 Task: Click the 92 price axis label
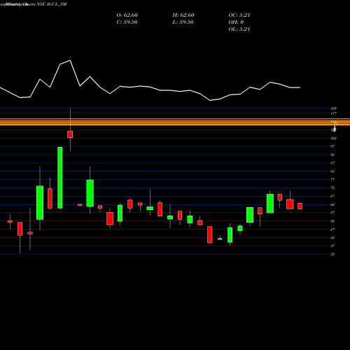[332, 155]
